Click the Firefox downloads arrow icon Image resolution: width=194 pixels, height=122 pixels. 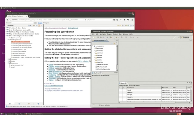click(x=121, y=20)
